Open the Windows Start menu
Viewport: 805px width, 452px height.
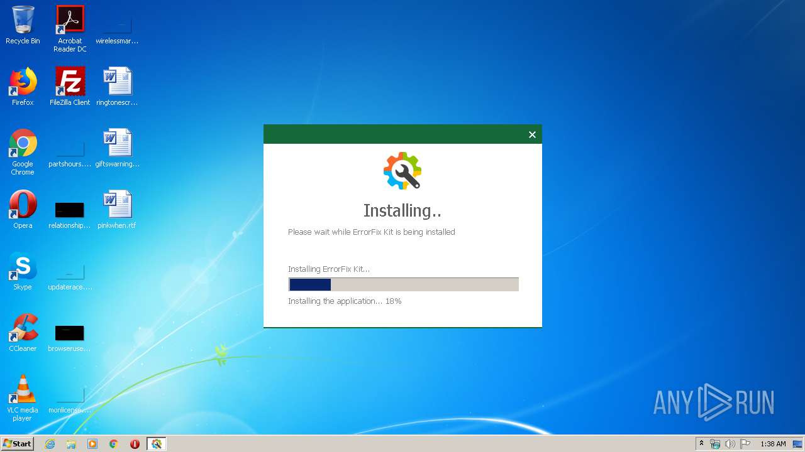(x=18, y=444)
